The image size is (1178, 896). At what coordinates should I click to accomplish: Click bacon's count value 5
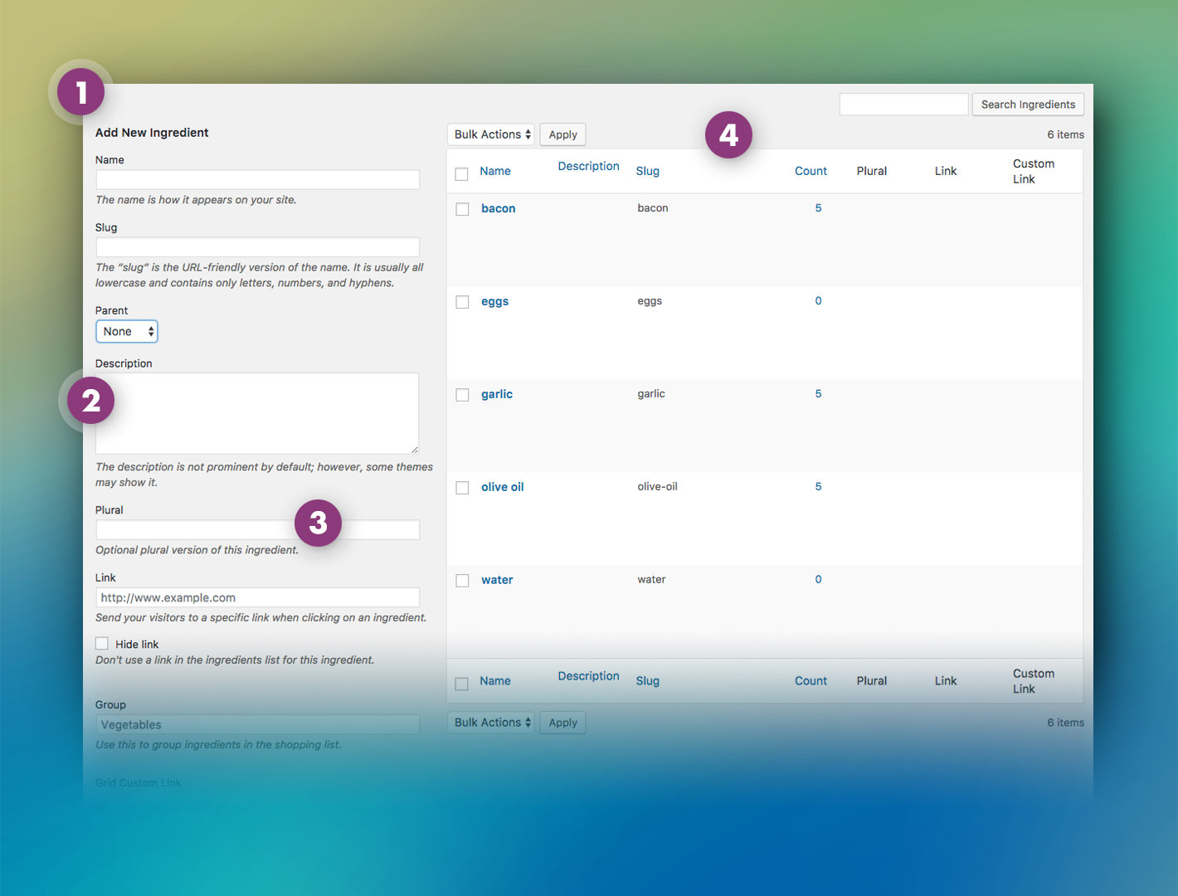[x=818, y=208]
